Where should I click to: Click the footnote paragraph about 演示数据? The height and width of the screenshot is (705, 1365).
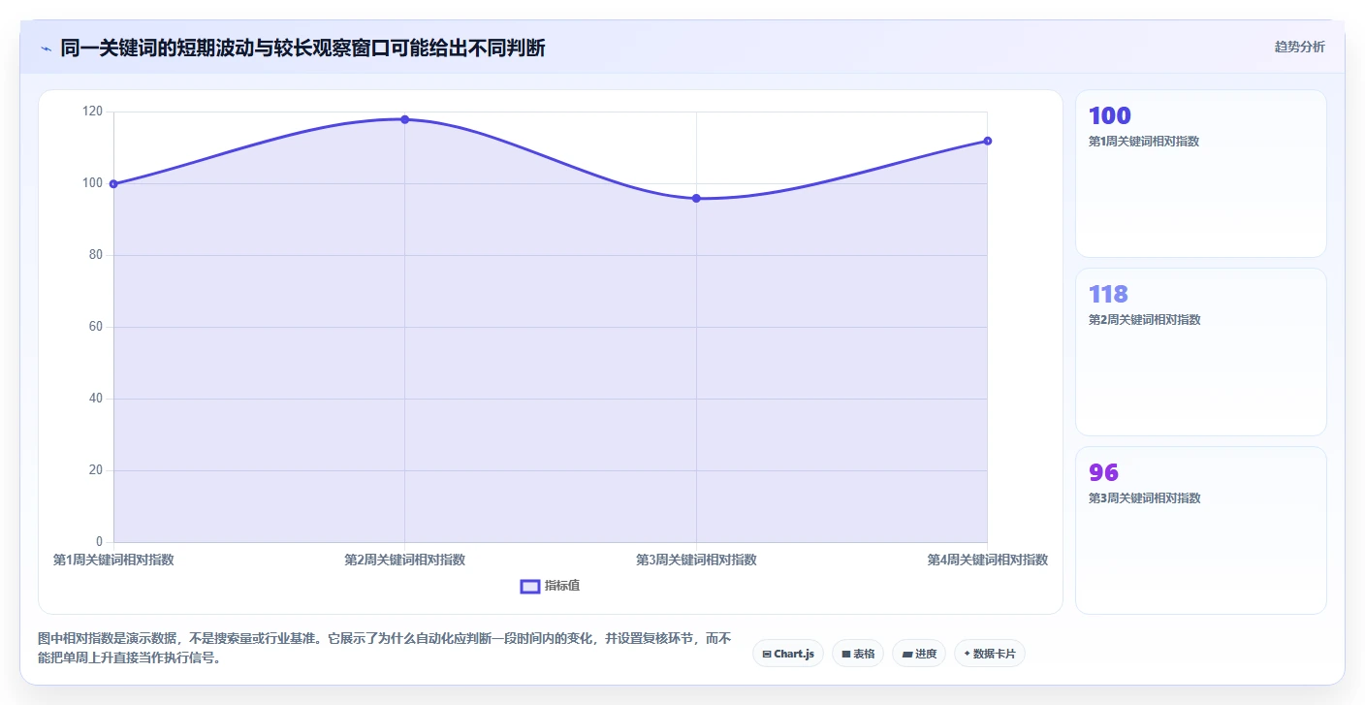[385, 648]
